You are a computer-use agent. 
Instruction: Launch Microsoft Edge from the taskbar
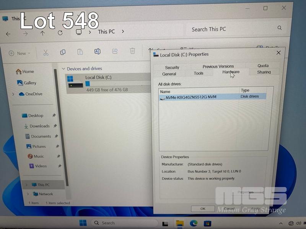click(194, 223)
